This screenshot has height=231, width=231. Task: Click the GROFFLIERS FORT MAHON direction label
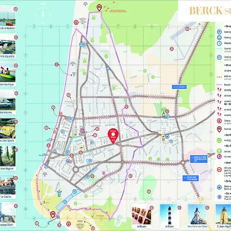[x=190, y=178]
